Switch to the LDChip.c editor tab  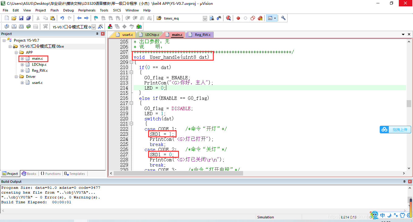pos(149,35)
